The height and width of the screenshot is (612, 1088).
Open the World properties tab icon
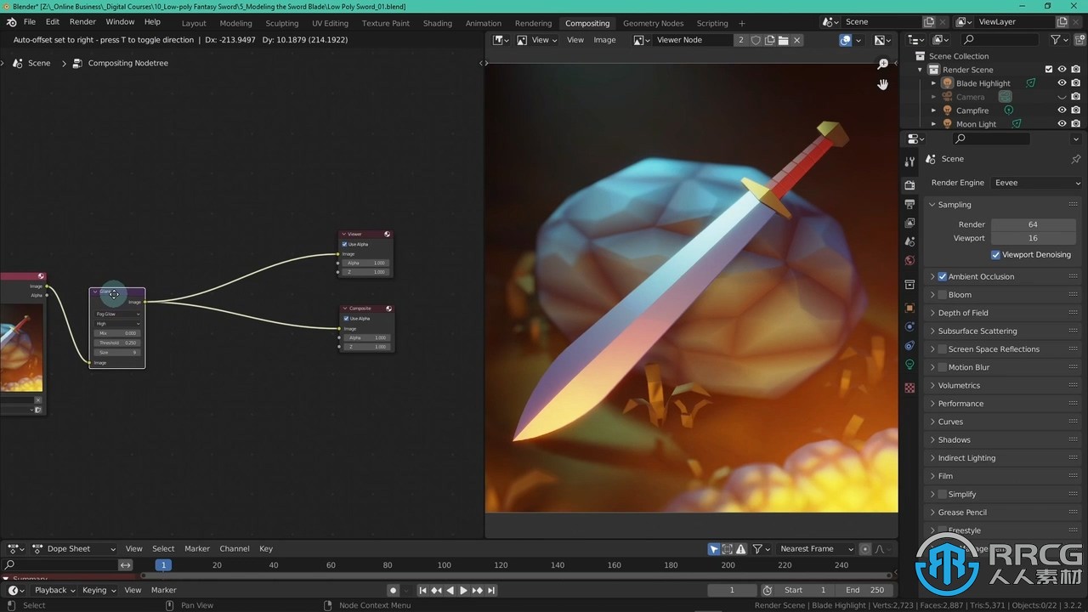click(909, 260)
